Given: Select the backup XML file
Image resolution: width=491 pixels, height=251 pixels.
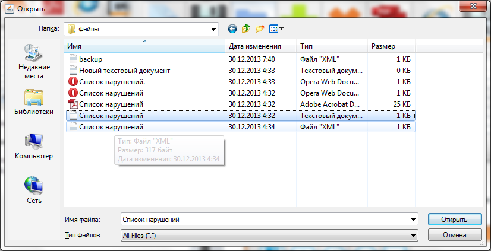Looking at the screenshot, I should coord(241,59).
